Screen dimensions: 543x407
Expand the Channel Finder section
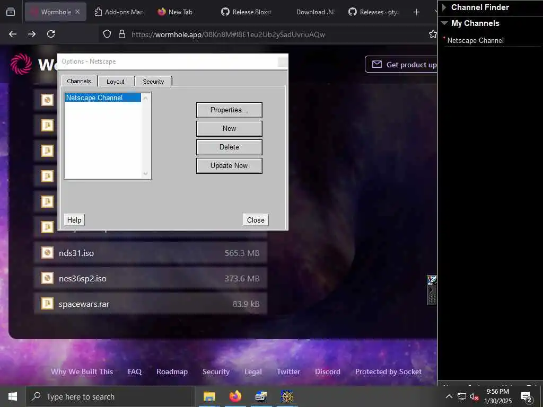click(444, 7)
